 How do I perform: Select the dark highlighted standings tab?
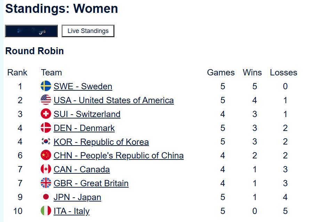(x=31, y=31)
